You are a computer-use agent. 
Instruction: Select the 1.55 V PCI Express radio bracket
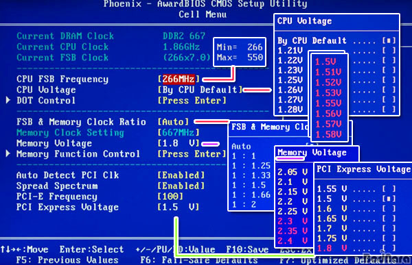click(x=389, y=188)
